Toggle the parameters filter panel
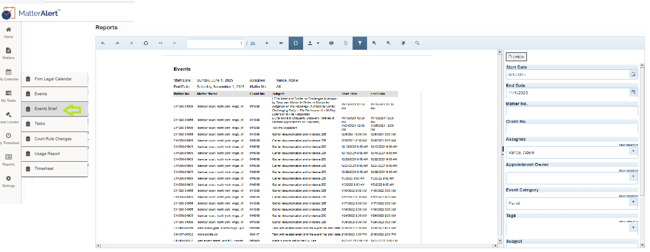This screenshot has width=650, height=252. coord(360,43)
